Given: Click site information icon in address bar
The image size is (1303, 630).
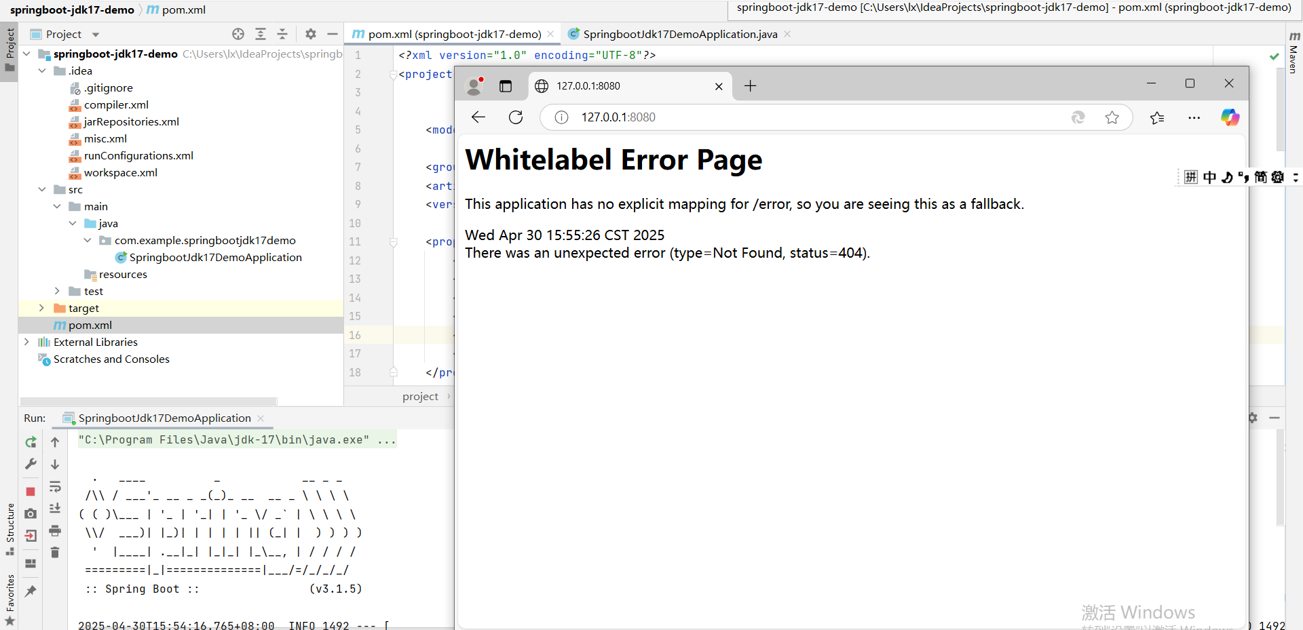Looking at the screenshot, I should (x=561, y=117).
